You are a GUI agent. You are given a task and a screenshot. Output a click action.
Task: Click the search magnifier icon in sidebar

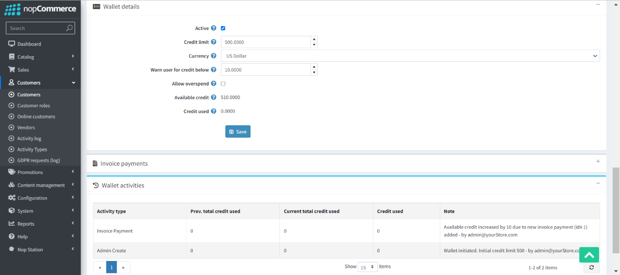coord(70,28)
